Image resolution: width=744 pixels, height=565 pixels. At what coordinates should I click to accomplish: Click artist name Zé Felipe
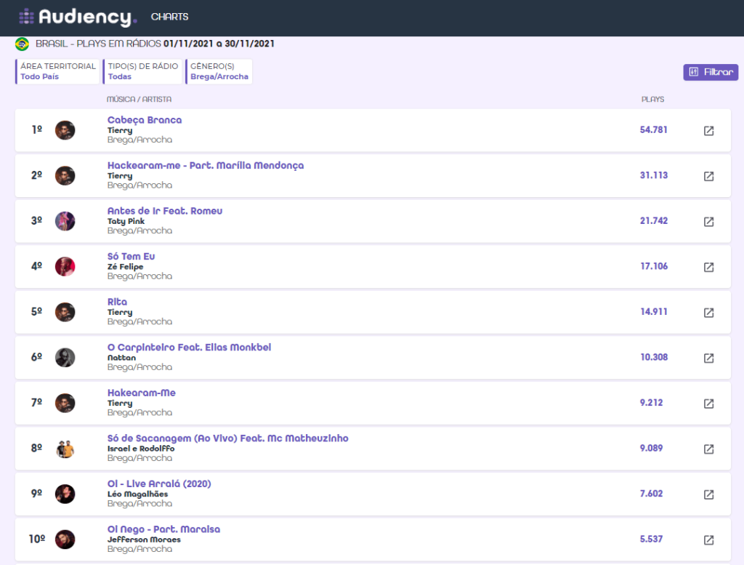point(125,267)
